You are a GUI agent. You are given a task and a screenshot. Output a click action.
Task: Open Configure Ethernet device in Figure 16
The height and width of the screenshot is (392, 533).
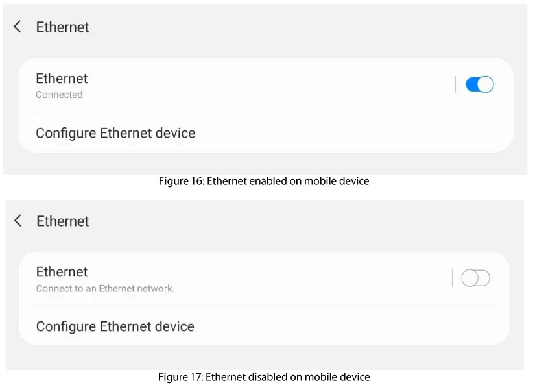[115, 133]
